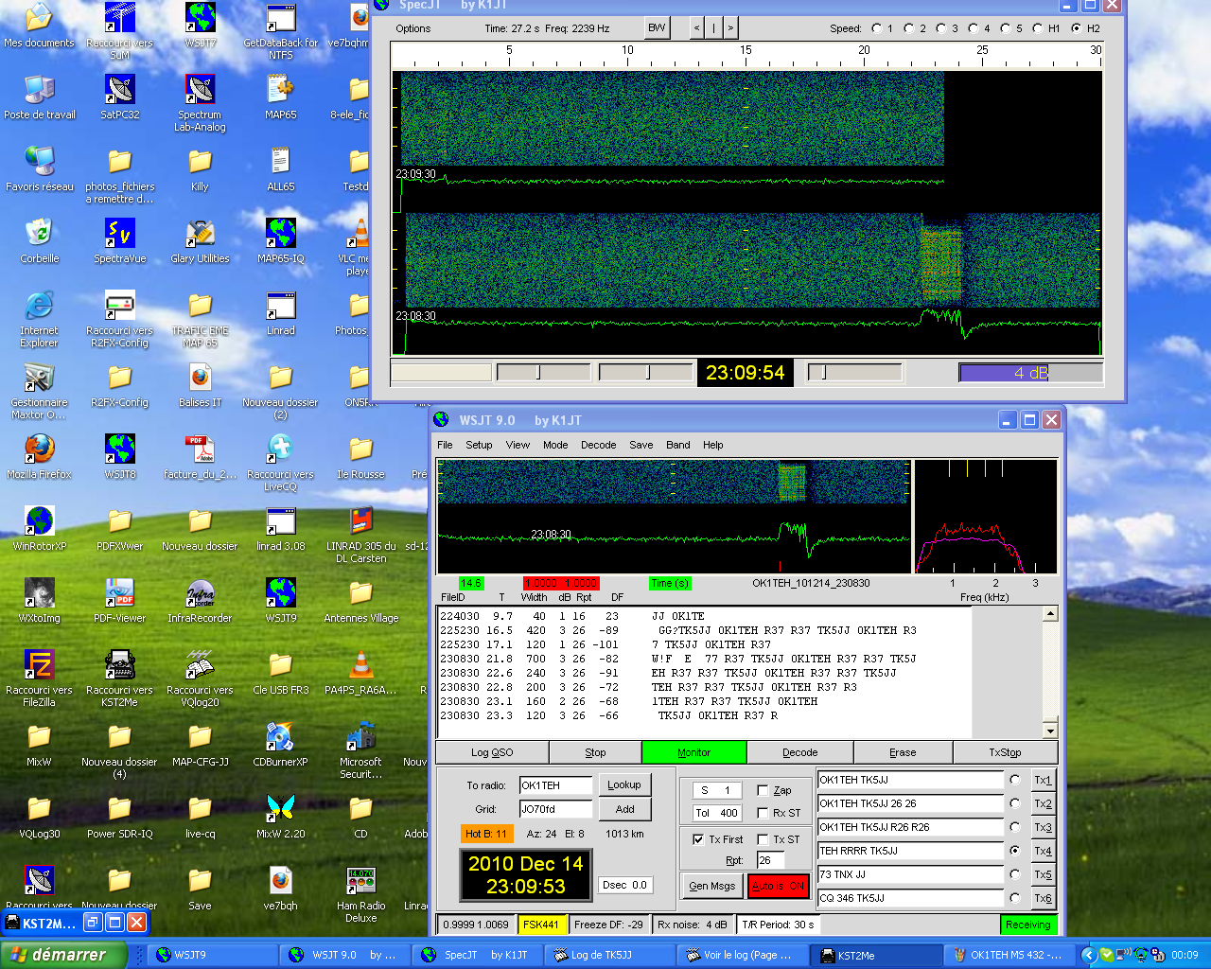The height and width of the screenshot is (969, 1211).
Task: Switch to the KST2Me taskbar button
Action: point(875,955)
